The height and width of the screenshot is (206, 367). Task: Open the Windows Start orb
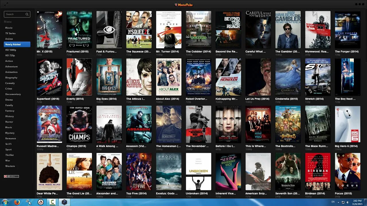(x=5, y=202)
